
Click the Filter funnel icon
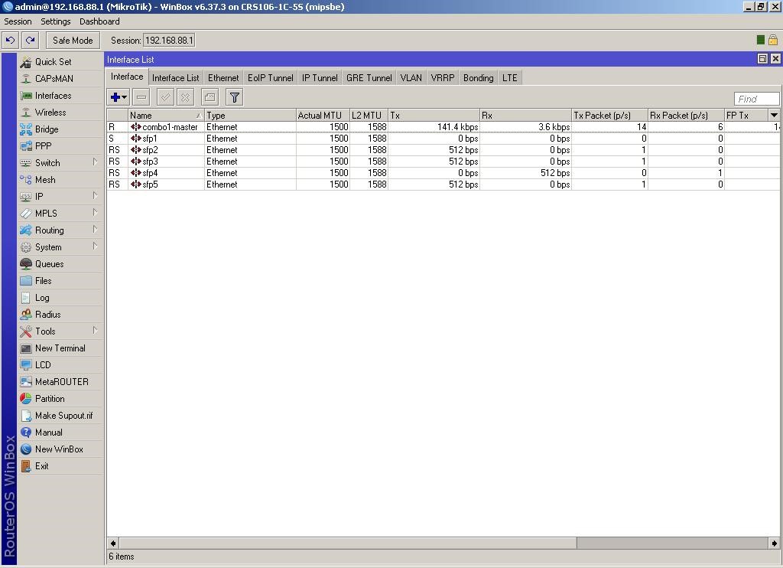point(235,97)
